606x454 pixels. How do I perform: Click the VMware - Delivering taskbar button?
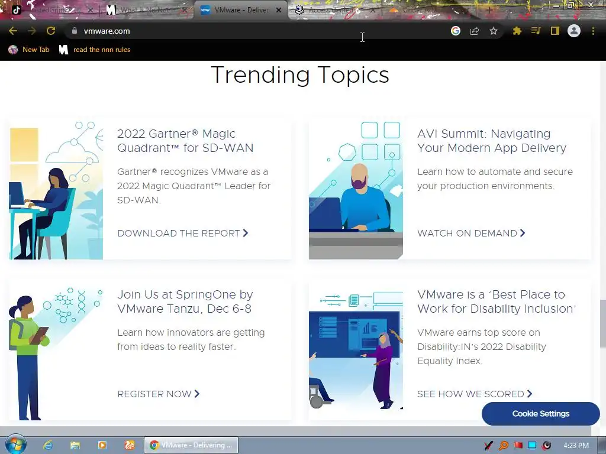tap(191, 445)
